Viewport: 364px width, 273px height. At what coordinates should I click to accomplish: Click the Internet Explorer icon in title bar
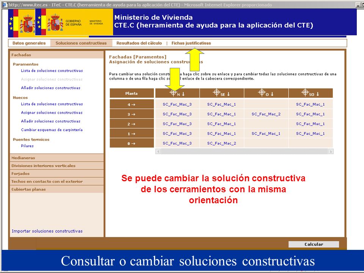coord(5,5)
